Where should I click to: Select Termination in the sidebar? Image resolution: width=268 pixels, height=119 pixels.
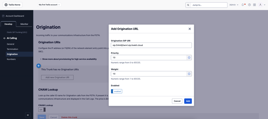[x=13, y=49]
